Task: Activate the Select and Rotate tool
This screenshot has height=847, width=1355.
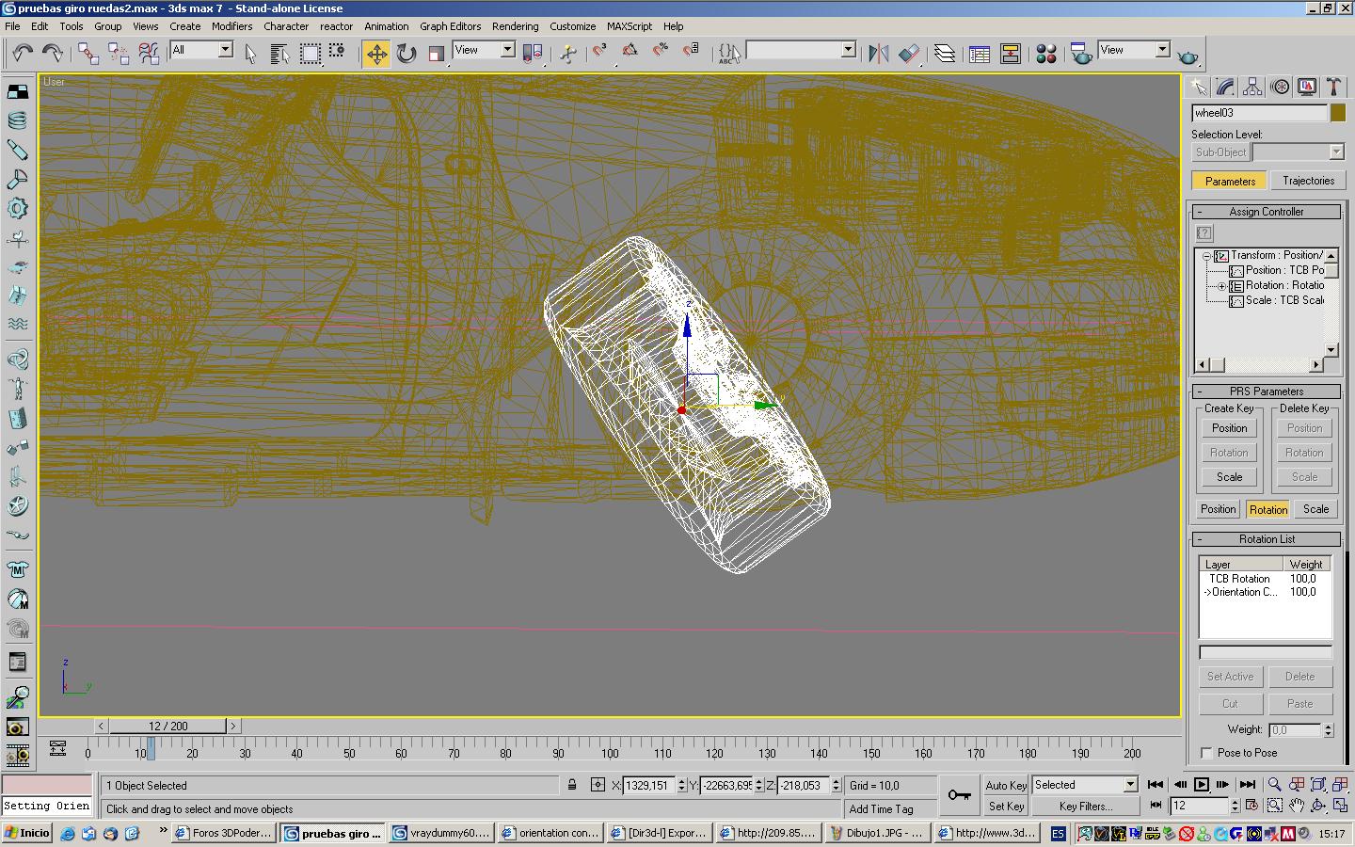Action: [406, 53]
